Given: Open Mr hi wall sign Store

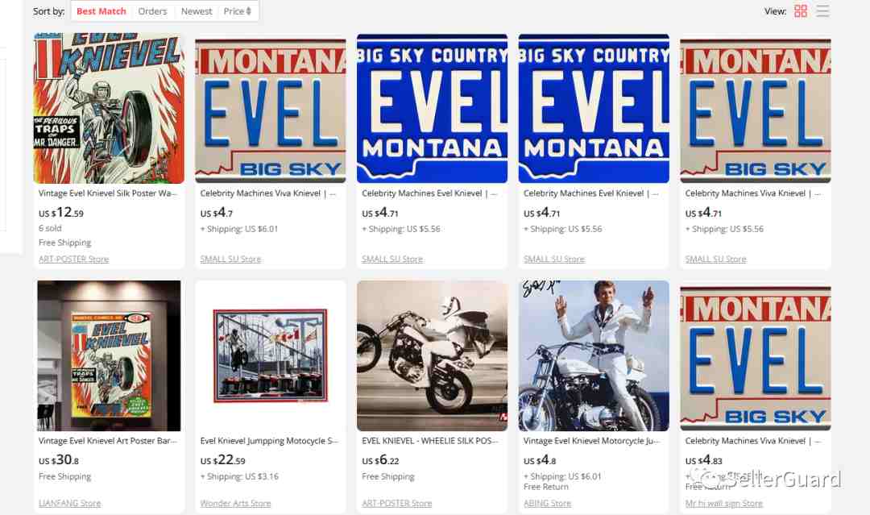Looking at the screenshot, I should [x=723, y=504].
